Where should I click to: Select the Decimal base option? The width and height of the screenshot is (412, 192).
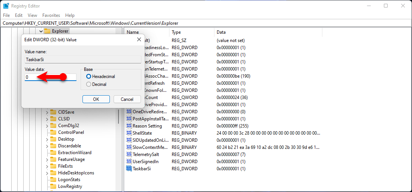[x=88, y=84]
